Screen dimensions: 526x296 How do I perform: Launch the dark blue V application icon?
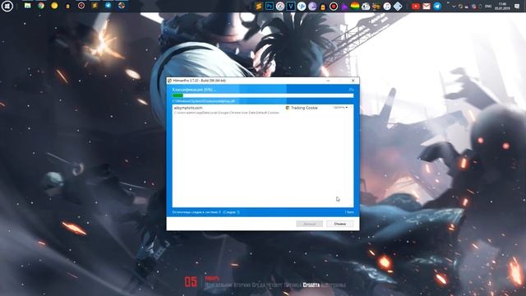(x=290, y=6)
